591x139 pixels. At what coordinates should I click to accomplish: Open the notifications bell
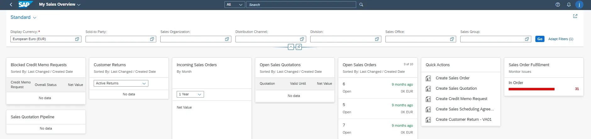tap(569, 4)
